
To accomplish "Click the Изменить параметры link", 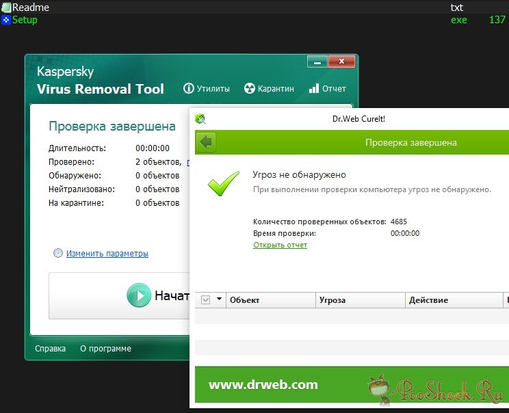I will (x=107, y=254).
